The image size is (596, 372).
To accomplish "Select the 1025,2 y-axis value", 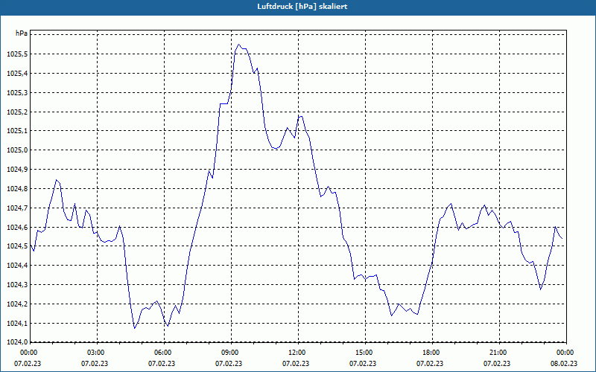I will coord(17,112).
